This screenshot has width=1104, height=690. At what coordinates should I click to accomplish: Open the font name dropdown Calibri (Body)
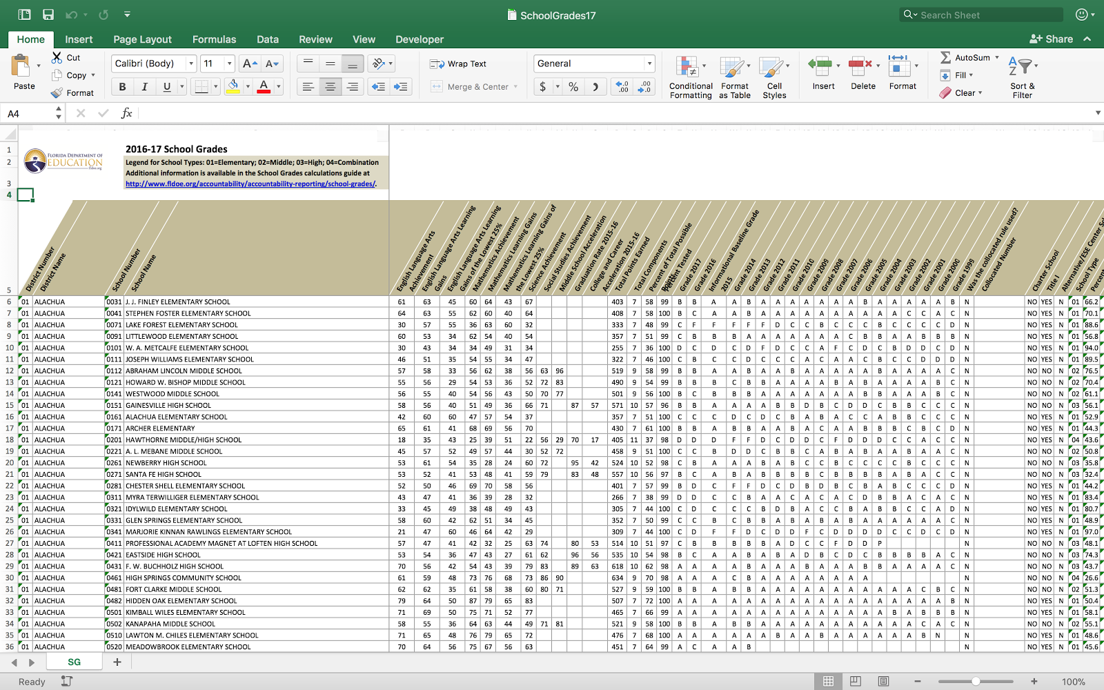coord(191,63)
